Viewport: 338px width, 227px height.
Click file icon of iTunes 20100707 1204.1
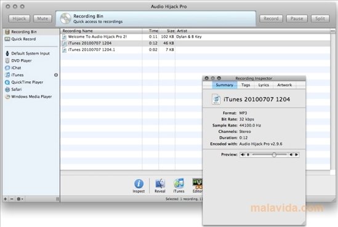pyautogui.click(x=64, y=50)
